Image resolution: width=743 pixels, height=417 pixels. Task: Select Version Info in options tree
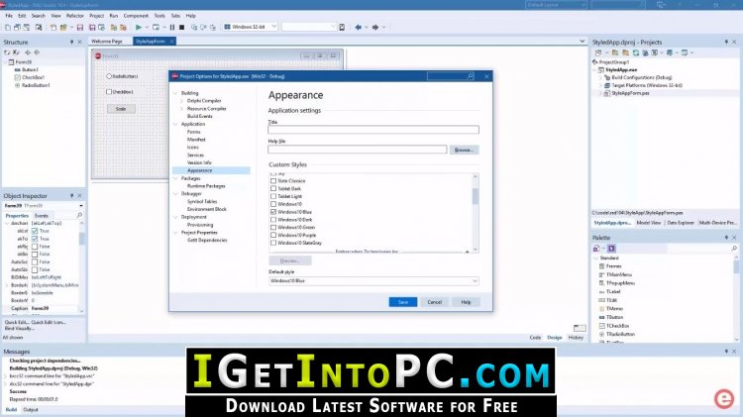point(199,162)
